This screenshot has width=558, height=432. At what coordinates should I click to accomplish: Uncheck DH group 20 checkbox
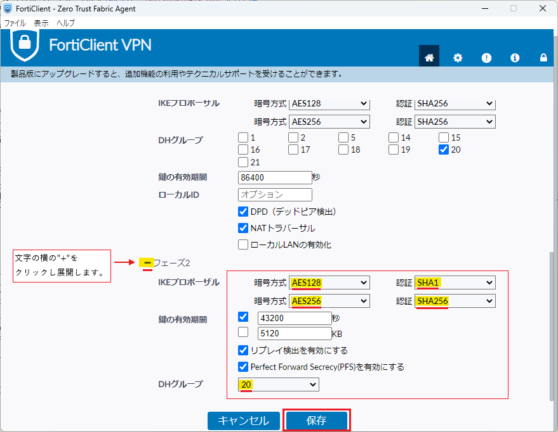(444, 150)
